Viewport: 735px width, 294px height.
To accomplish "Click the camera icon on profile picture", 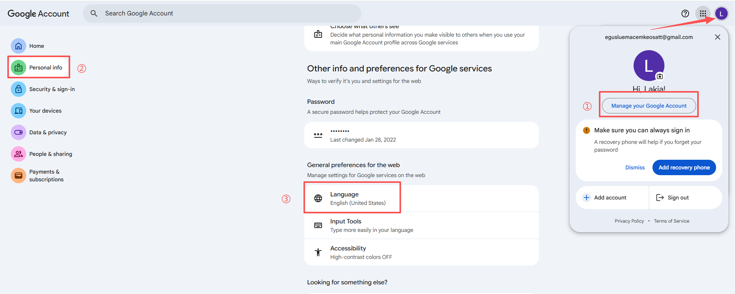I will [x=660, y=76].
